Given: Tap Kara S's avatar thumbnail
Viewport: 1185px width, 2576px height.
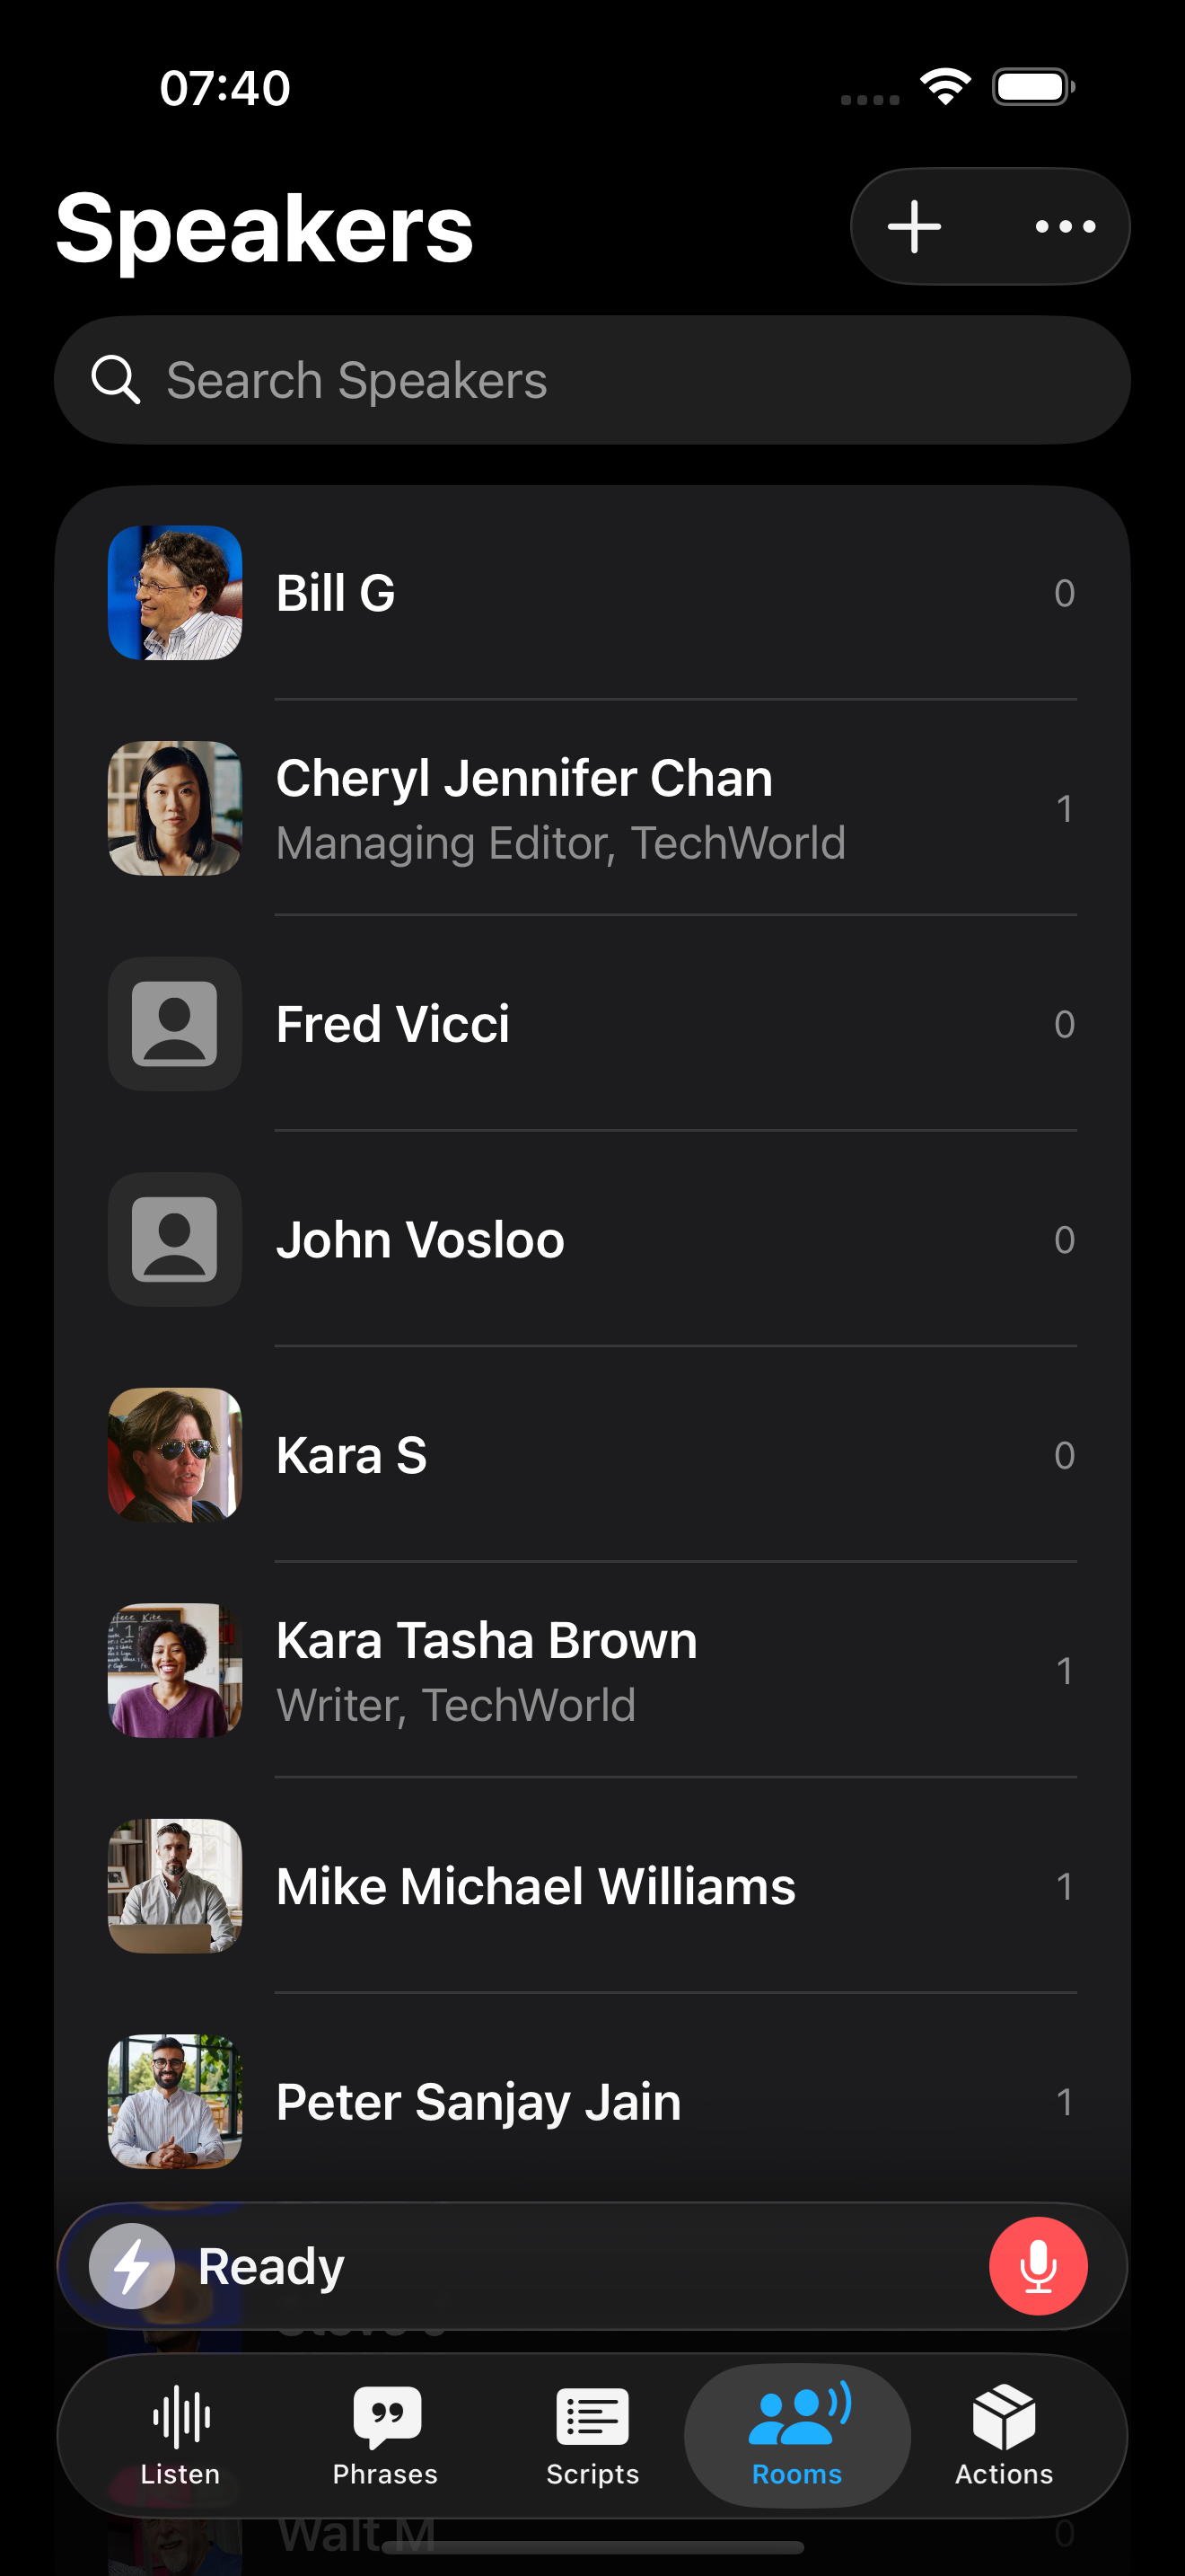Looking at the screenshot, I should (175, 1455).
